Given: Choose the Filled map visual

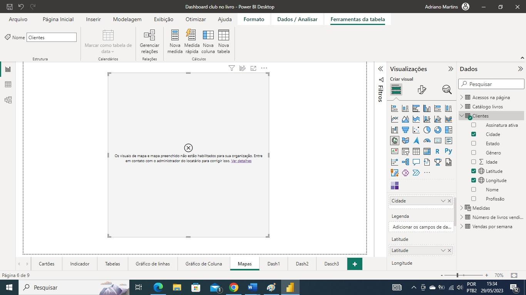Looking at the screenshot, I should (405, 141).
